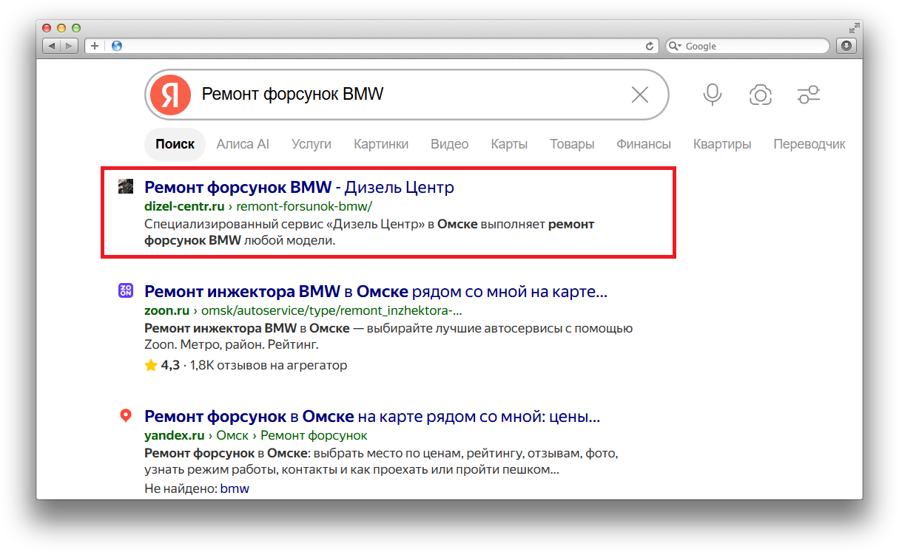Open the Ремонт инжектора BMW в Омске link
This screenshot has height=552, width=899.
(x=376, y=291)
